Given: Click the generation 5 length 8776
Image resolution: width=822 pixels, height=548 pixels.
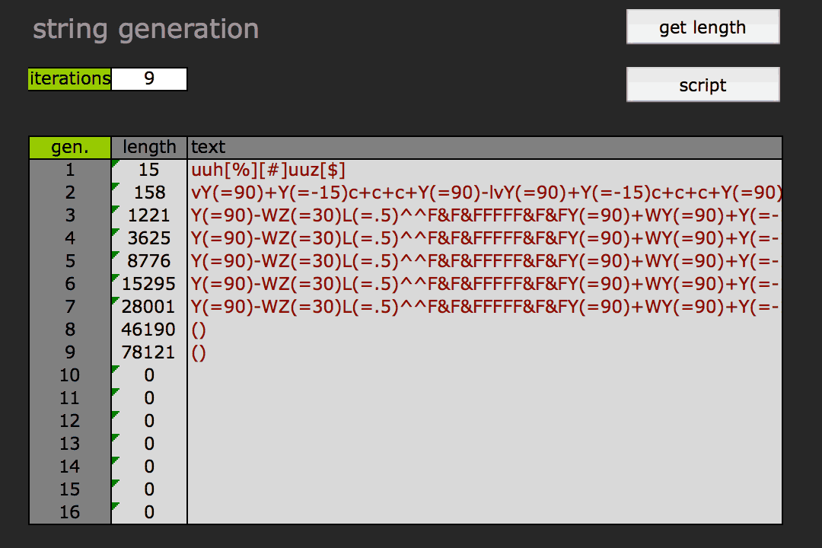Looking at the screenshot, I should pyautogui.click(x=149, y=261).
